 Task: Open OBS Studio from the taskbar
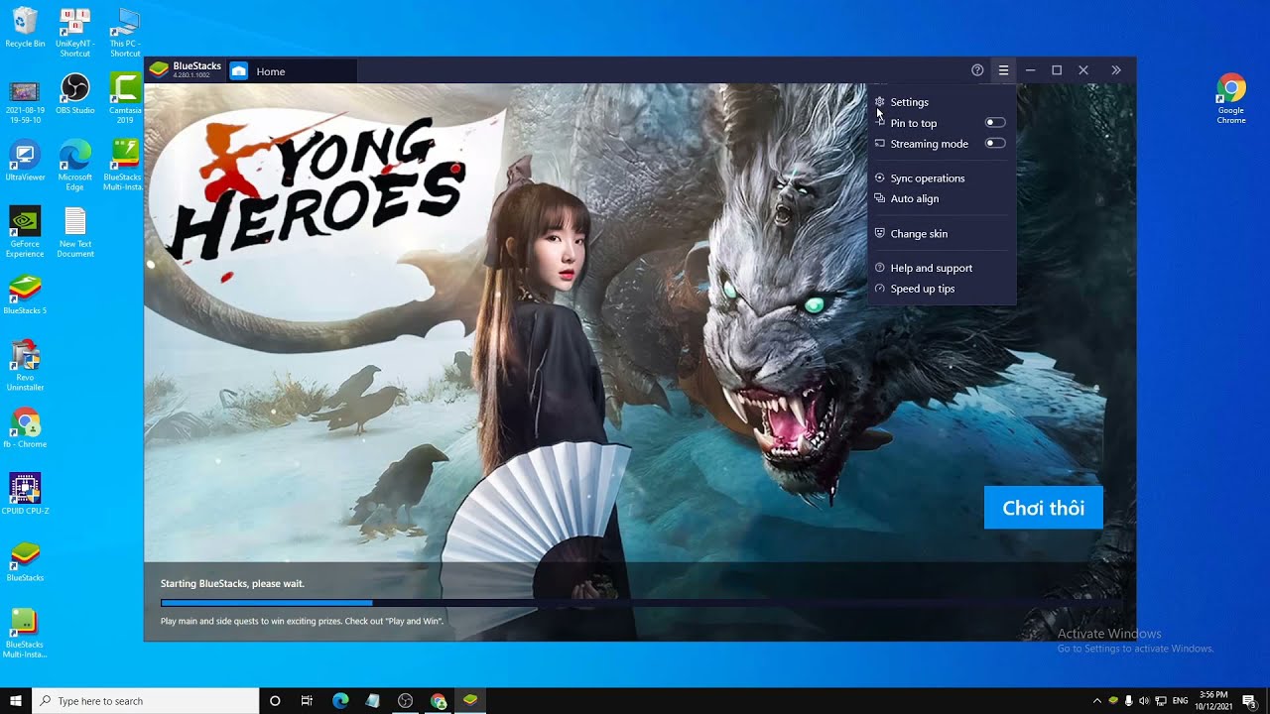pos(405,701)
